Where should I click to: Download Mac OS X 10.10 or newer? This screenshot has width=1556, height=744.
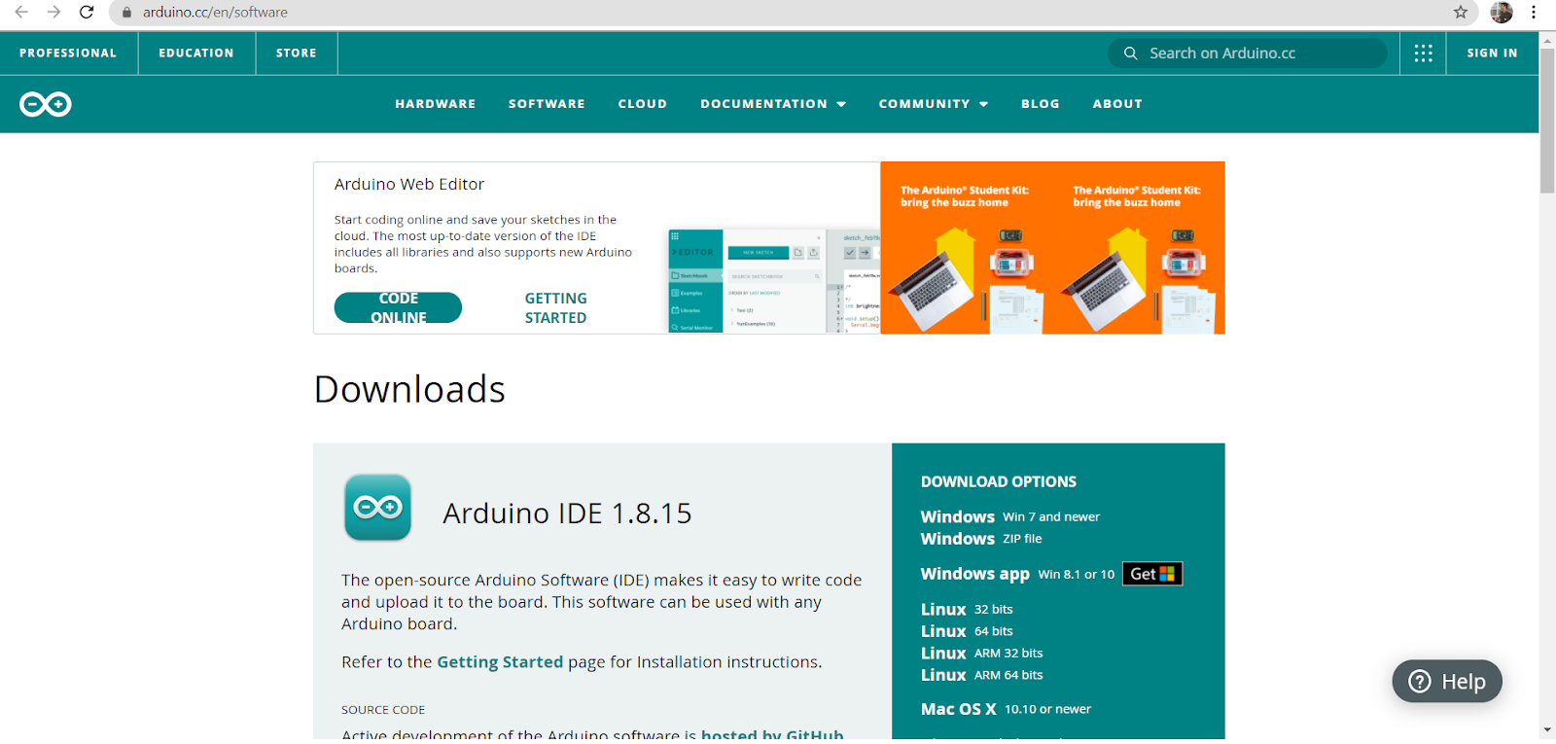(x=1007, y=709)
